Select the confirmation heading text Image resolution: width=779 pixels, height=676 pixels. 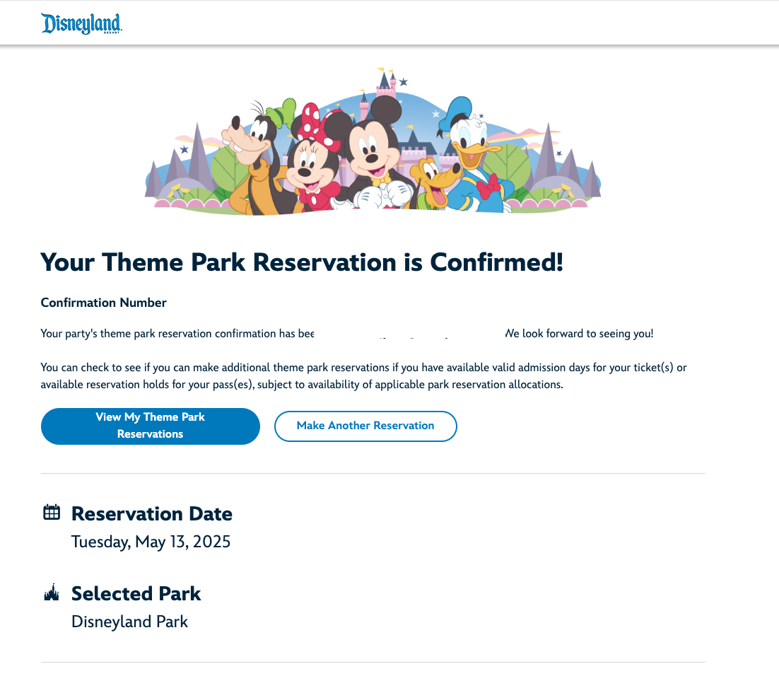[302, 262]
